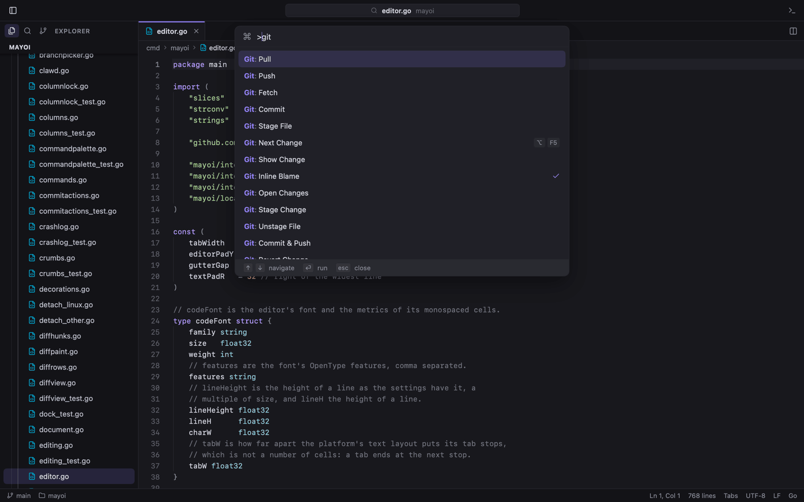
Task: Click the split editor icon
Action: coord(793,31)
